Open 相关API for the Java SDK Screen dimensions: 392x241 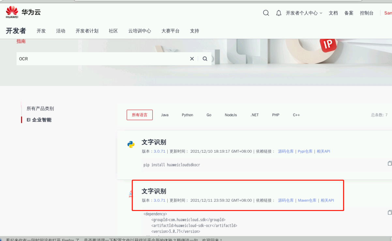click(x=327, y=200)
